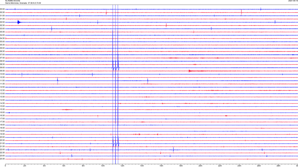Click the 10m tick on the minutes axis

point(103,166)
